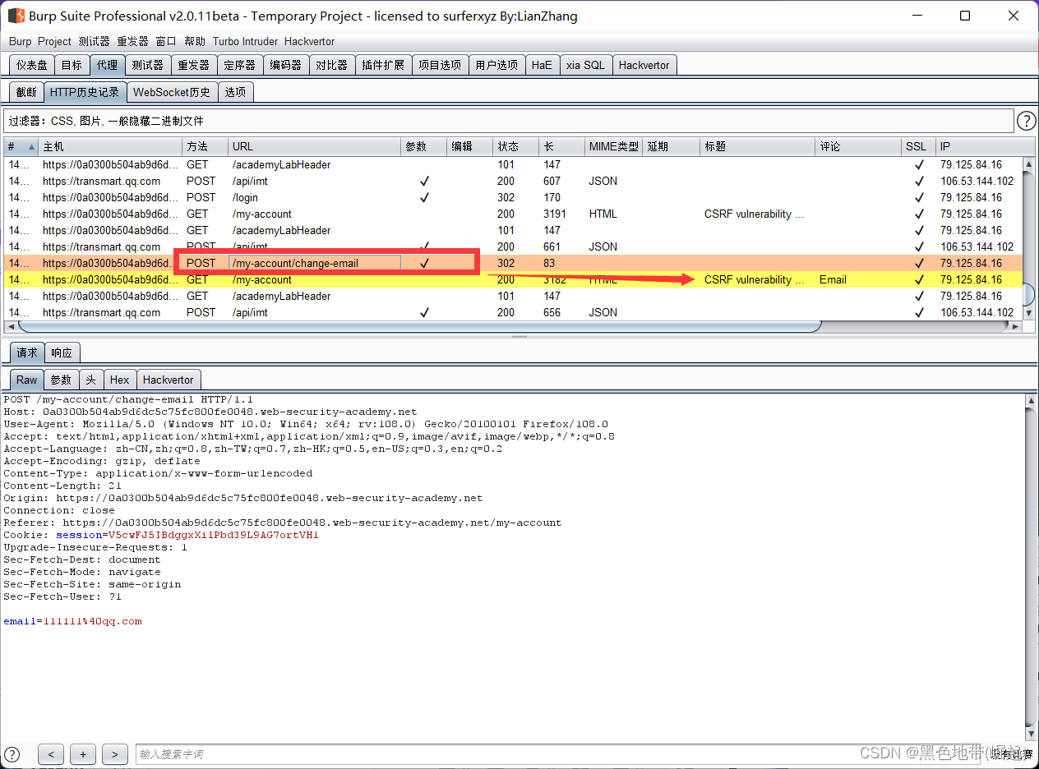Click the request editor vertical scrollbar
The height and width of the screenshot is (769, 1039).
[1032, 567]
